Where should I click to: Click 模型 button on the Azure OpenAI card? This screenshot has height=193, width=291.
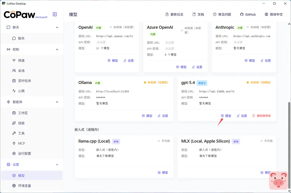(x=181, y=67)
